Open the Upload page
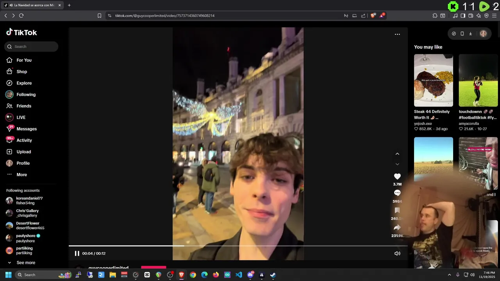 click(23, 152)
